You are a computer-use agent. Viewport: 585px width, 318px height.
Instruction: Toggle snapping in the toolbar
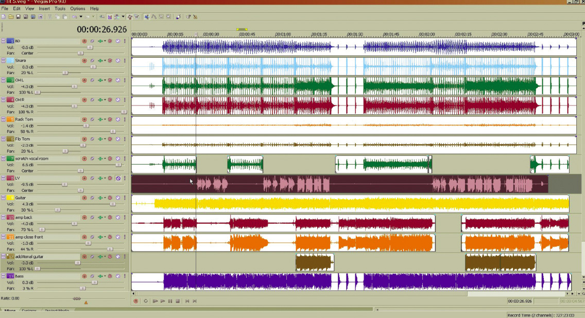[101, 17]
